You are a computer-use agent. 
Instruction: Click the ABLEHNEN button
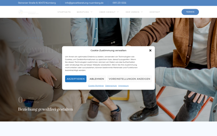pos(97,79)
